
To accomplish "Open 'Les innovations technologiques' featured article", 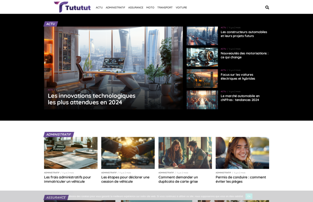I will (92, 99).
